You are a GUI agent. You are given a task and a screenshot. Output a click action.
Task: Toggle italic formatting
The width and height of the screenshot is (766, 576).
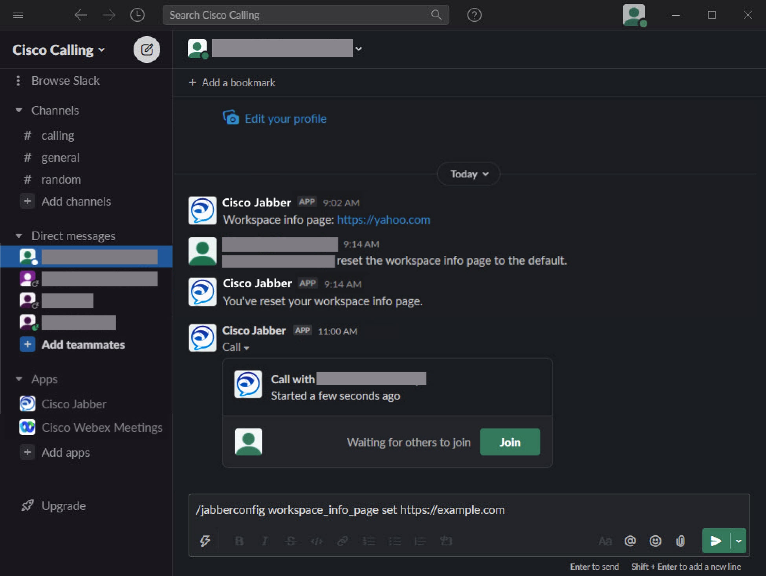coord(265,541)
